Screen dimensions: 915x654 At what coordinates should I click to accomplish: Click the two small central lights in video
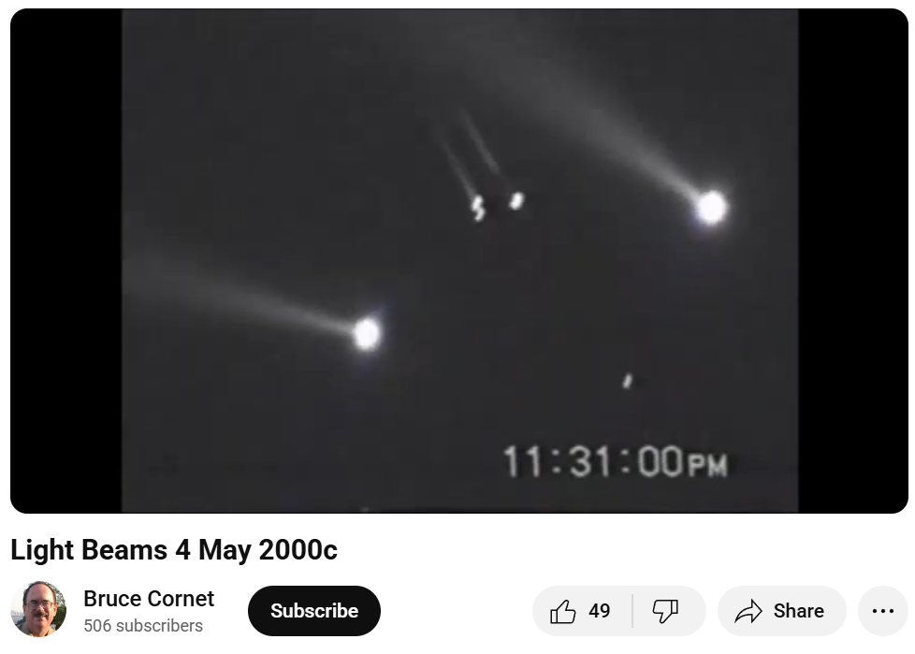click(498, 205)
